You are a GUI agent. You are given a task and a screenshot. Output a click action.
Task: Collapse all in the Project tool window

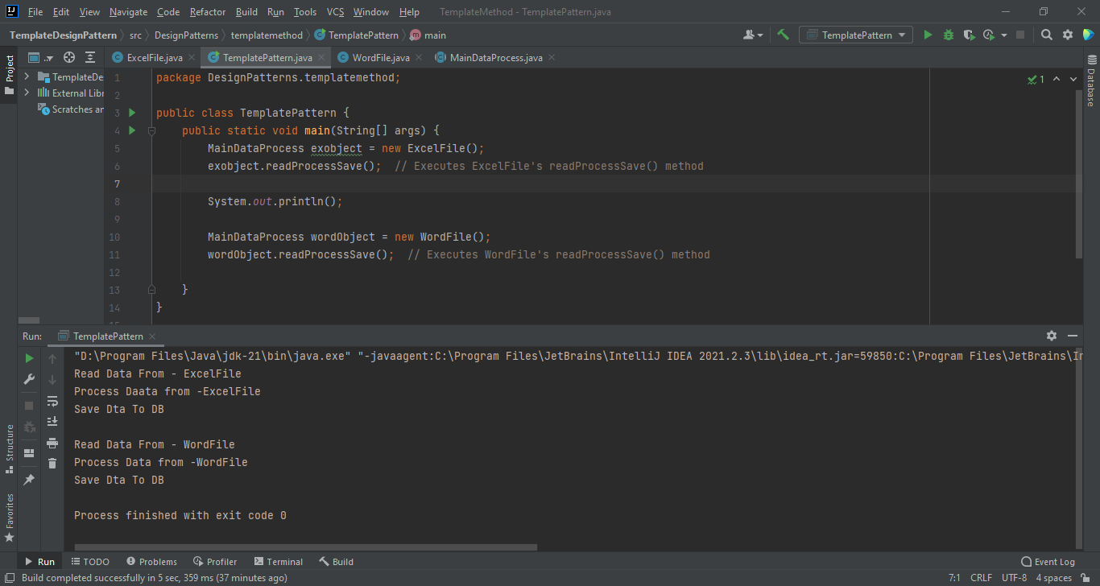tap(90, 57)
